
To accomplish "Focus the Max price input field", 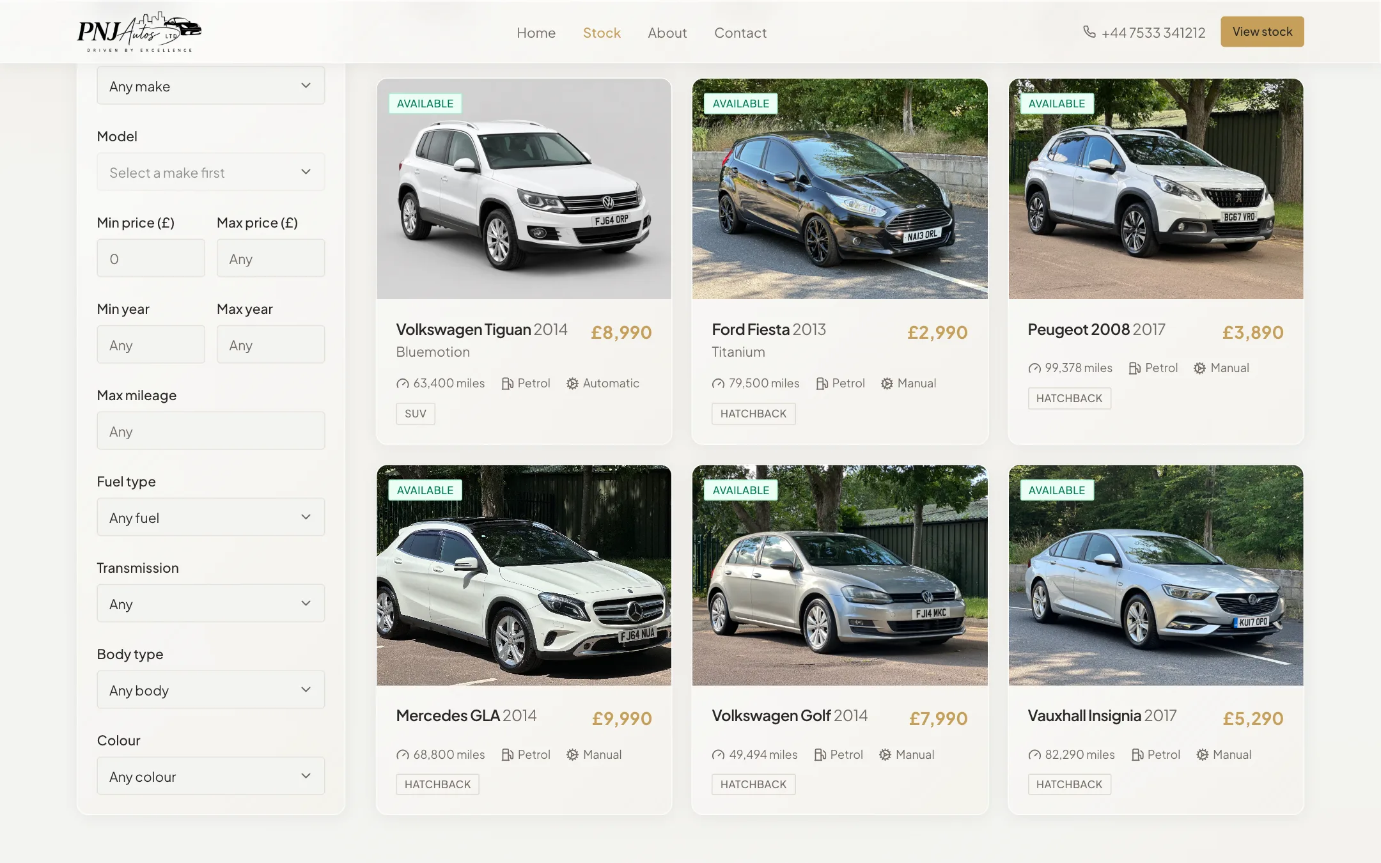I will click(x=270, y=258).
